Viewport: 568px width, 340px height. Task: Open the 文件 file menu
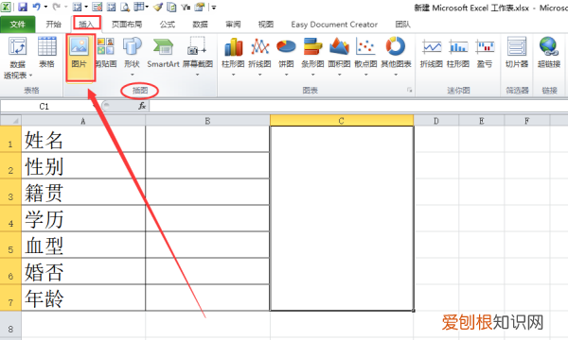click(18, 25)
